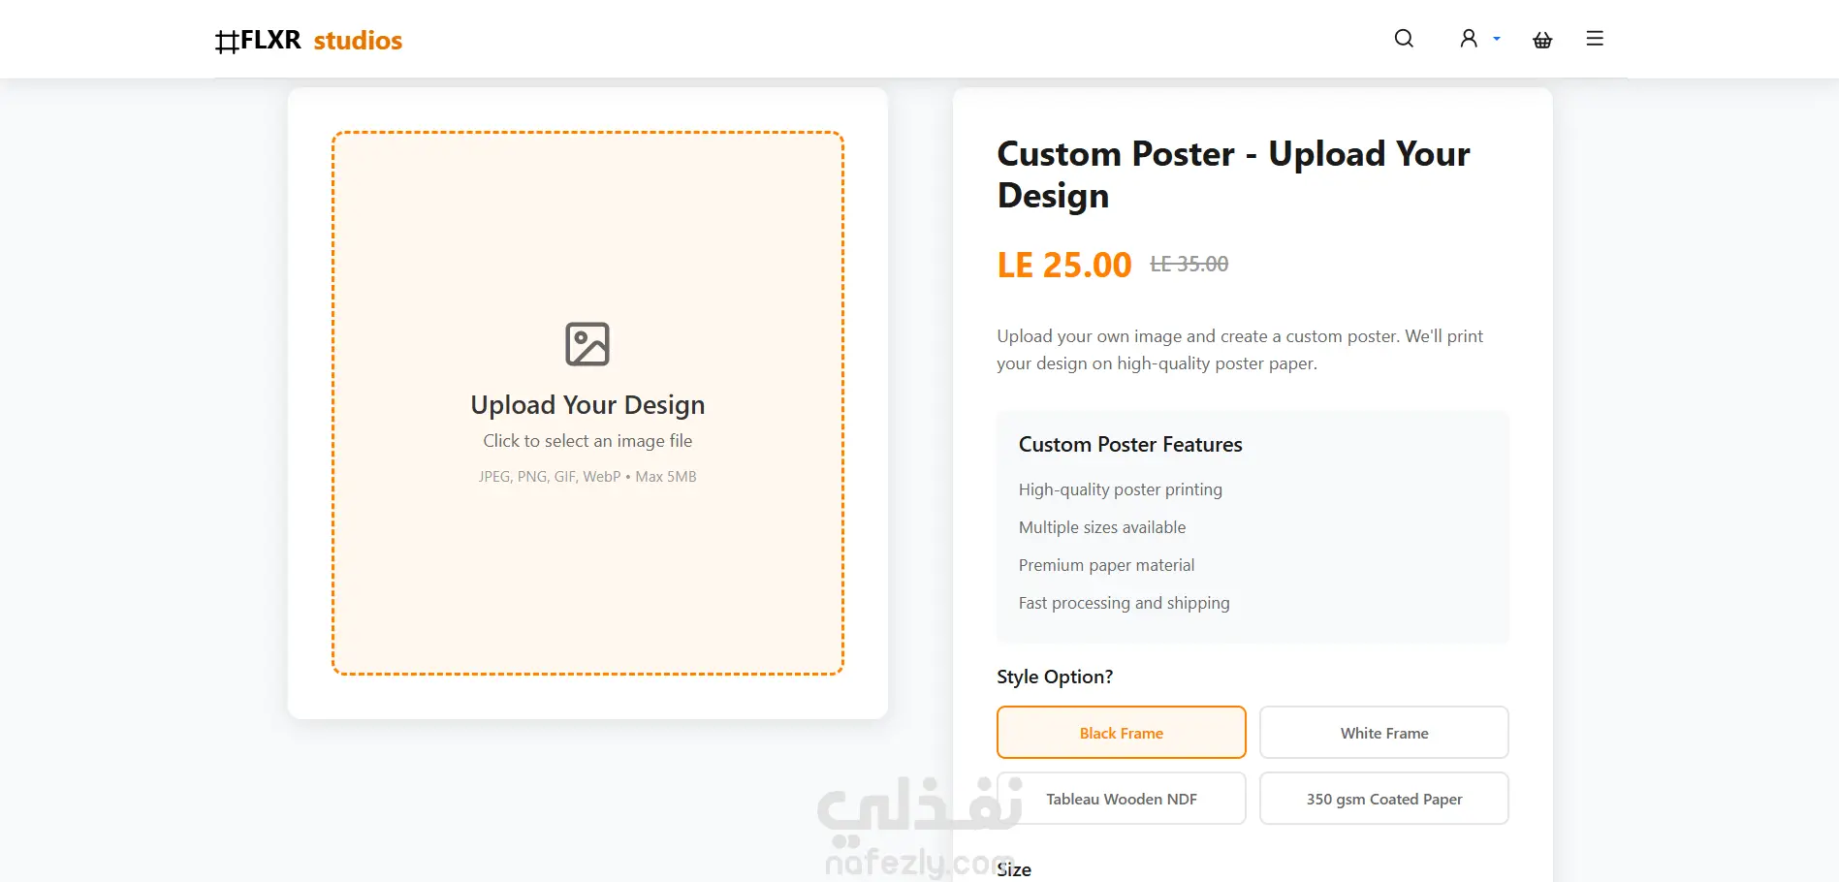The height and width of the screenshot is (882, 1839).
Task: Expand the account dropdown arrow
Action: tap(1497, 39)
